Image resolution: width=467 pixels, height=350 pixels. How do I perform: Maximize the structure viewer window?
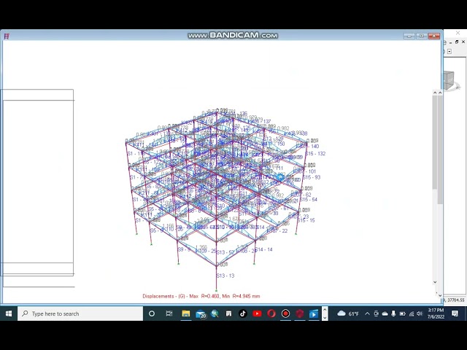(422, 36)
